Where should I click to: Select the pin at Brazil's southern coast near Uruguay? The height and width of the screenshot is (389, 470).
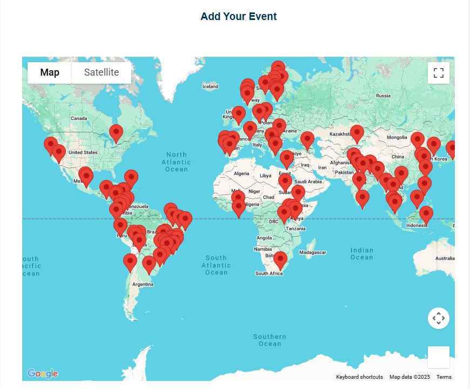pos(149,265)
